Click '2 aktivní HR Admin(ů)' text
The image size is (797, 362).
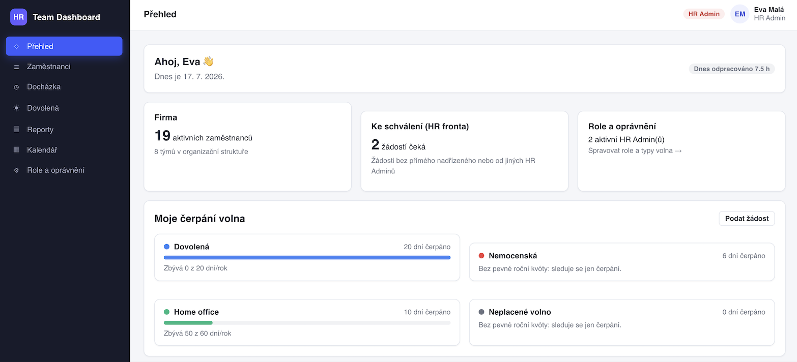tap(627, 139)
